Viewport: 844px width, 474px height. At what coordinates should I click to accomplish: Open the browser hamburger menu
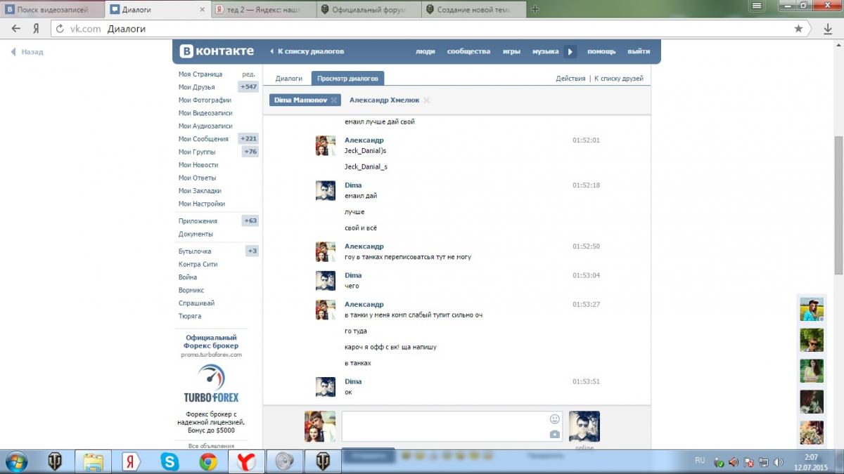coord(757,6)
